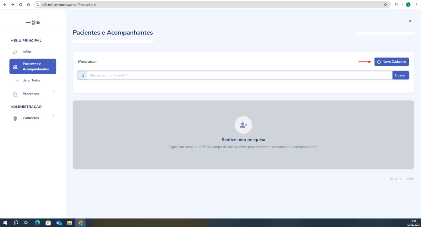This screenshot has width=421, height=227.
Task: Focus the Buscar por nome ou CPF field
Action: [239, 75]
